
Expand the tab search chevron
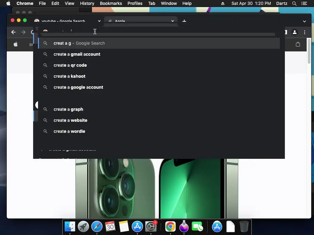pos(304,21)
